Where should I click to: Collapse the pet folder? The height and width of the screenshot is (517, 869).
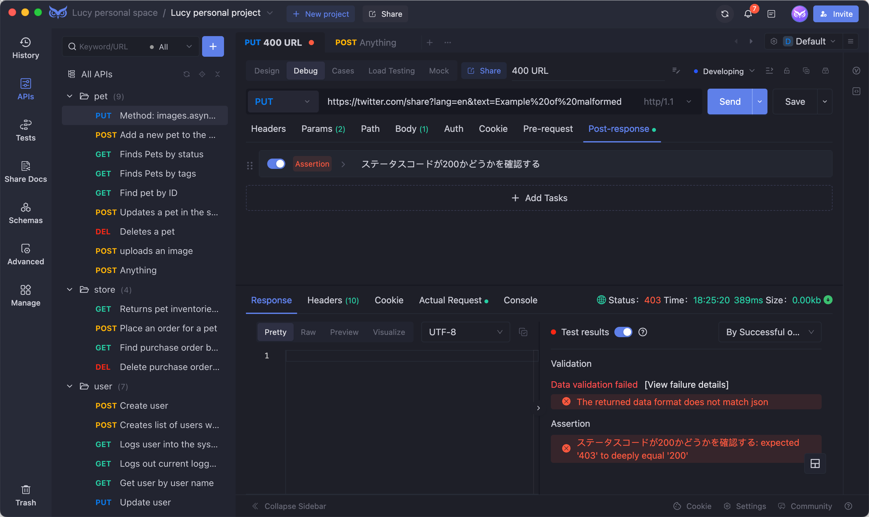[70, 96]
